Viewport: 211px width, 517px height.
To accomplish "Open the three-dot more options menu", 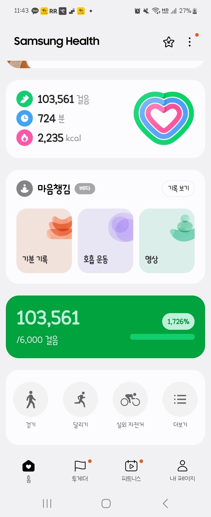I will tap(190, 42).
